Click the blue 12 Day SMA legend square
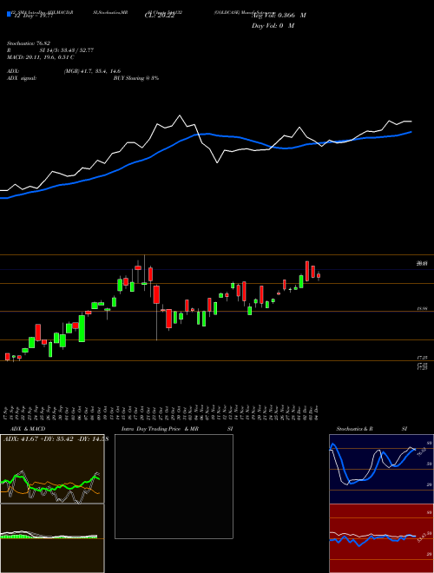 click(9, 15)
